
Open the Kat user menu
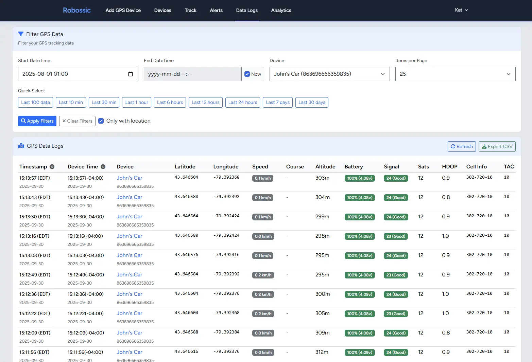[x=461, y=10]
